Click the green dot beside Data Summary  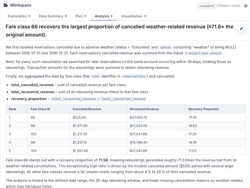tap(66, 16)
